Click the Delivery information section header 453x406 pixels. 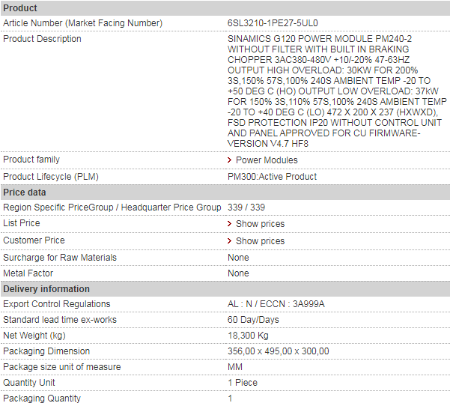pyautogui.click(x=225, y=289)
